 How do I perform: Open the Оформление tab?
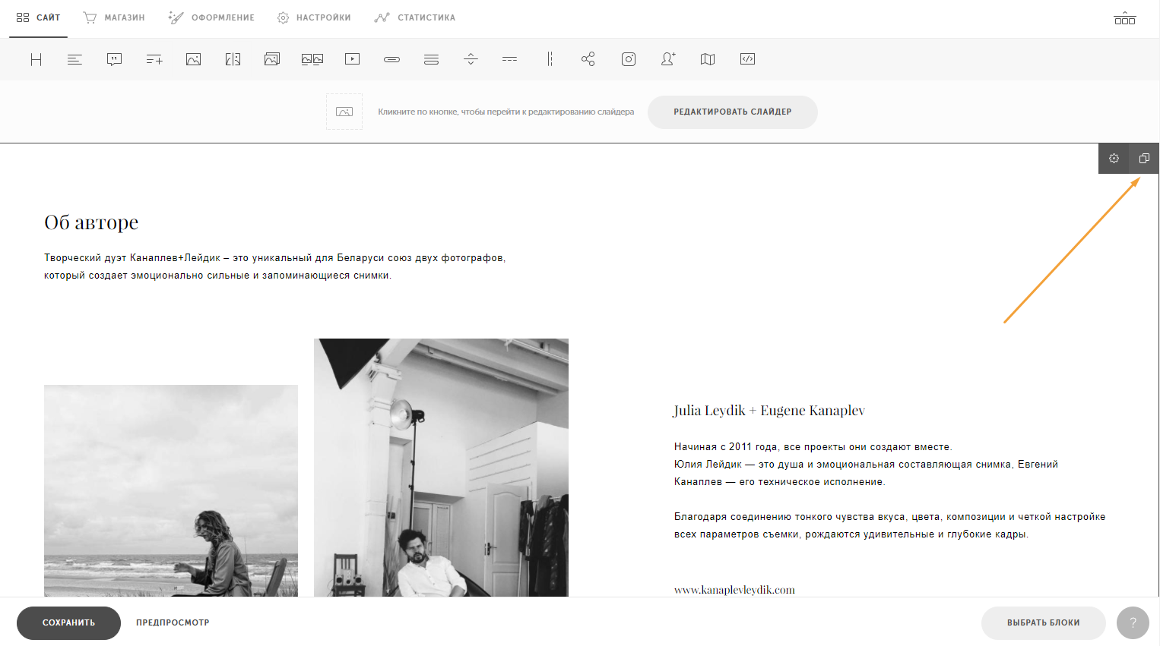click(x=211, y=17)
